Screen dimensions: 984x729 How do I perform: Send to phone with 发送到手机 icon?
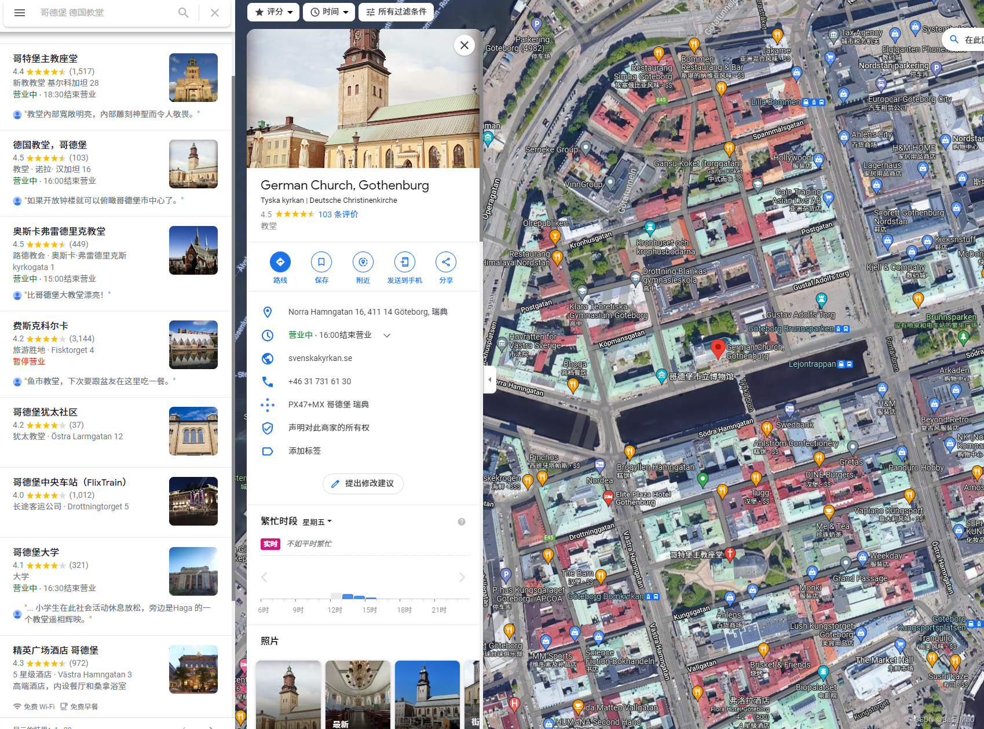pos(405,262)
